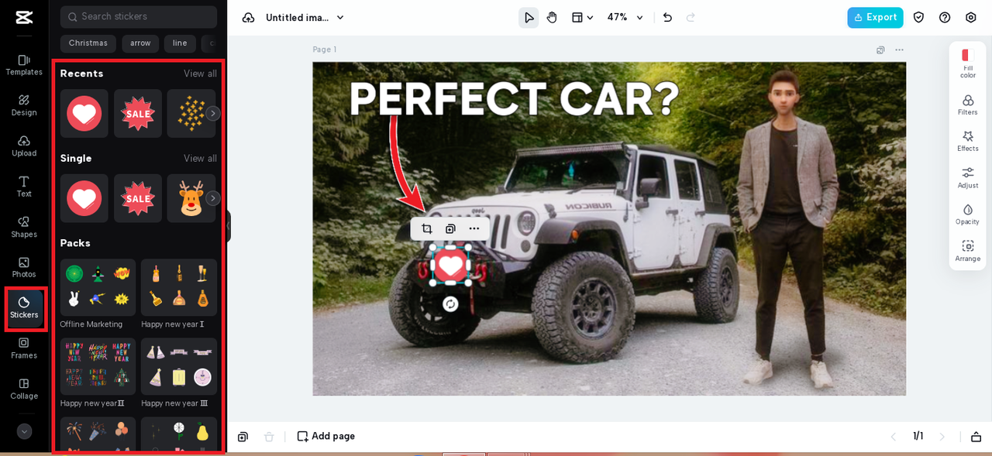992x456 pixels.
Task: Add the SALE sticker from Single
Action: coord(138,198)
